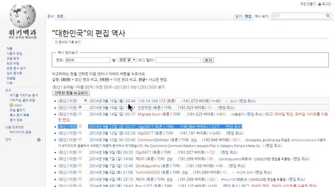
Task: Open user page CommonsDelinker
Action: 153,140
